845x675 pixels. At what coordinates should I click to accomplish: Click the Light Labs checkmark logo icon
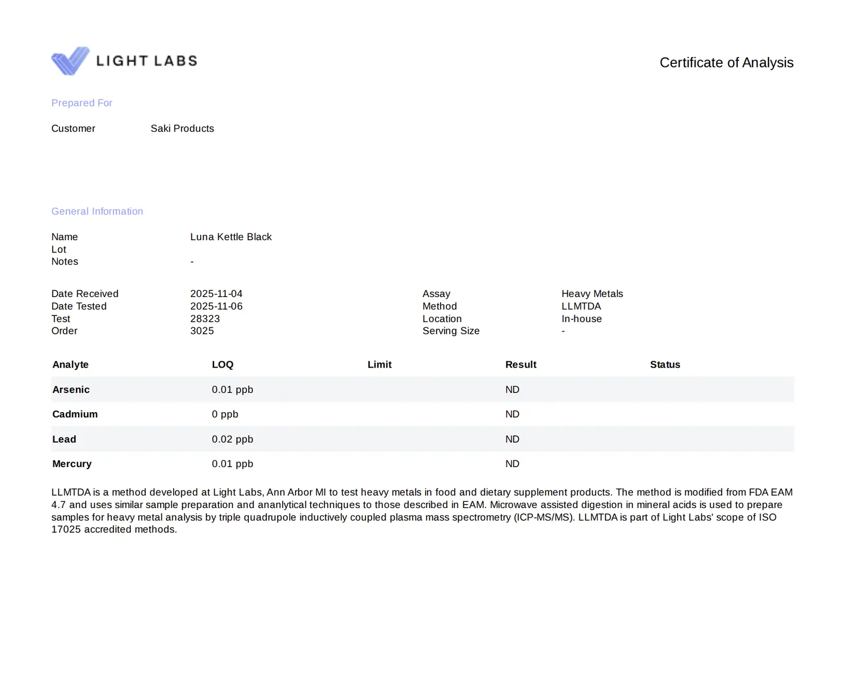tap(70, 61)
